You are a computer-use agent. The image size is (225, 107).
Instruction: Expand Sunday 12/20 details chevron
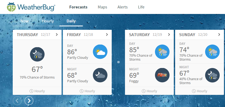coord(219,35)
